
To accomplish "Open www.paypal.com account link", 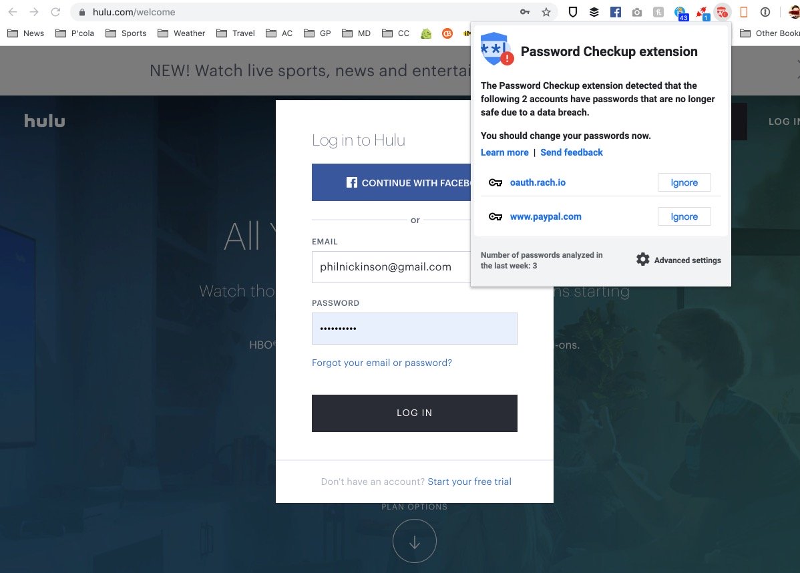I will coord(546,216).
